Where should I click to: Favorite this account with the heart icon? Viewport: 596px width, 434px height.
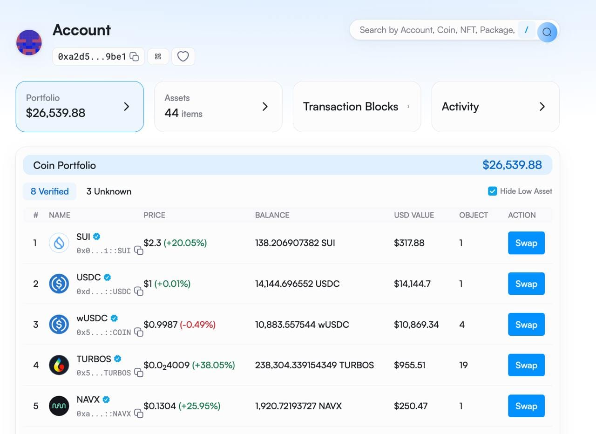coord(183,57)
